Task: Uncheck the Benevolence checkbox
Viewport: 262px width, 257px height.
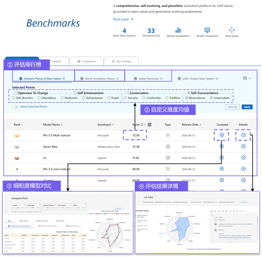Action: pyautogui.click(x=187, y=98)
